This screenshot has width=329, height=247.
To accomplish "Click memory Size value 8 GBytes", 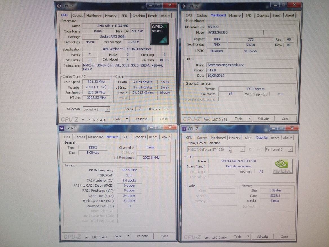I will coord(93,153).
